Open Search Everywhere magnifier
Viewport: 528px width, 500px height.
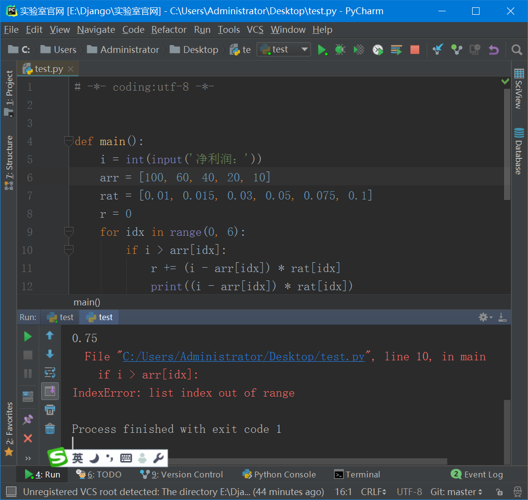pos(517,50)
